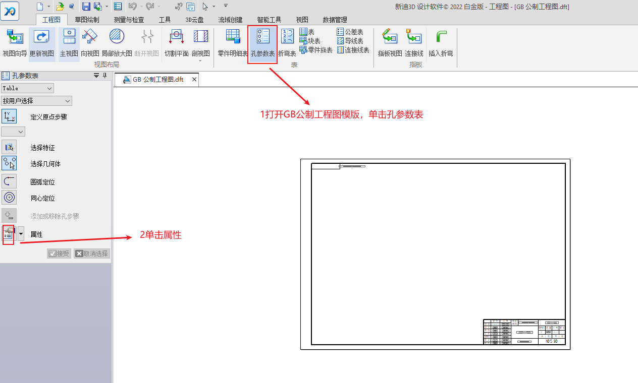The image size is (638, 383).
Task: Open the Table dropdown in panel
Action: [27, 88]
